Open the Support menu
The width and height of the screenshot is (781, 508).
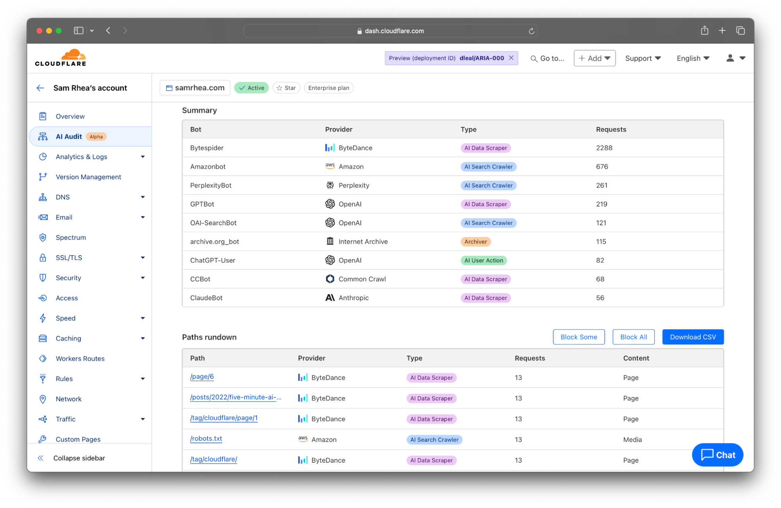point(642,58)
